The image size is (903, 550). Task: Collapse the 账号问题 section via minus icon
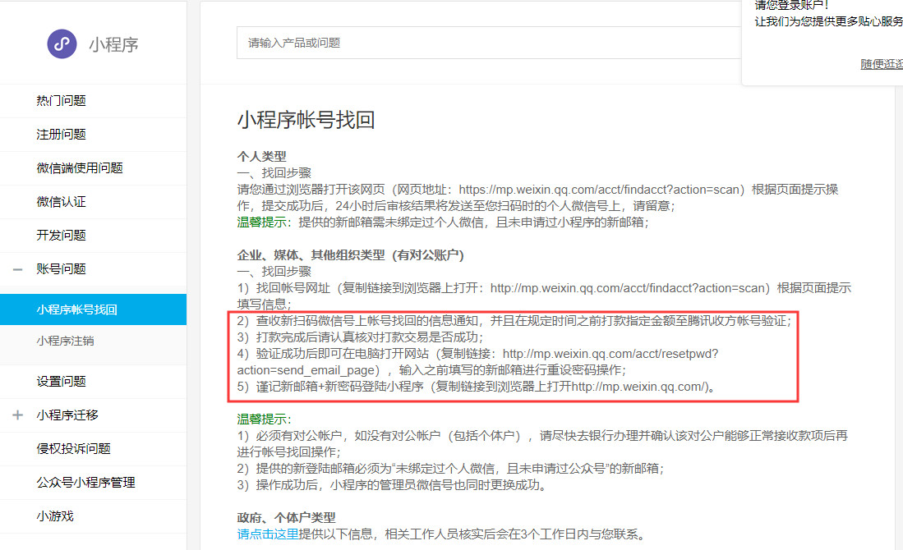18,268
